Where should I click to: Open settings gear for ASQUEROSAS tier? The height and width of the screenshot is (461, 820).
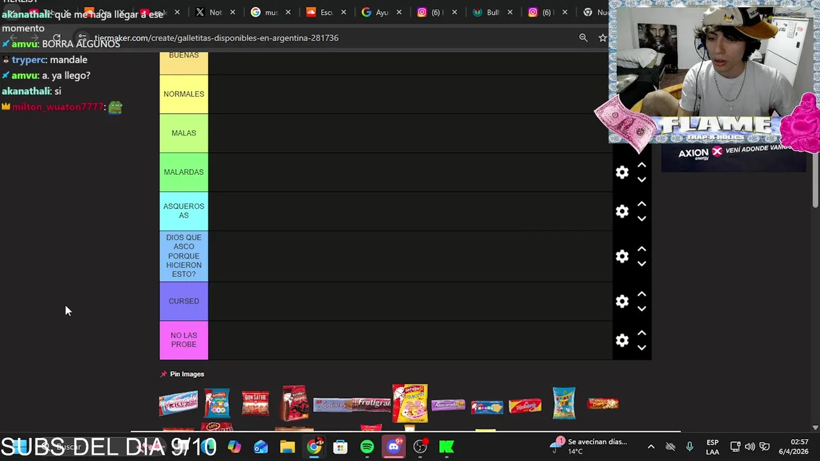(622, 211)
